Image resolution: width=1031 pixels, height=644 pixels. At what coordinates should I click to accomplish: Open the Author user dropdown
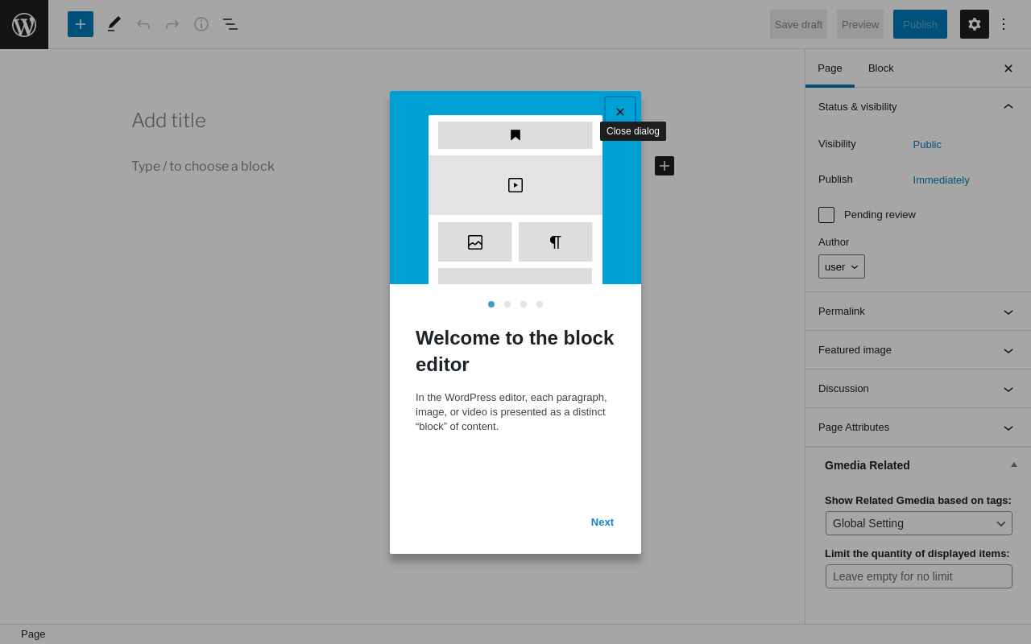click(842, 266)
